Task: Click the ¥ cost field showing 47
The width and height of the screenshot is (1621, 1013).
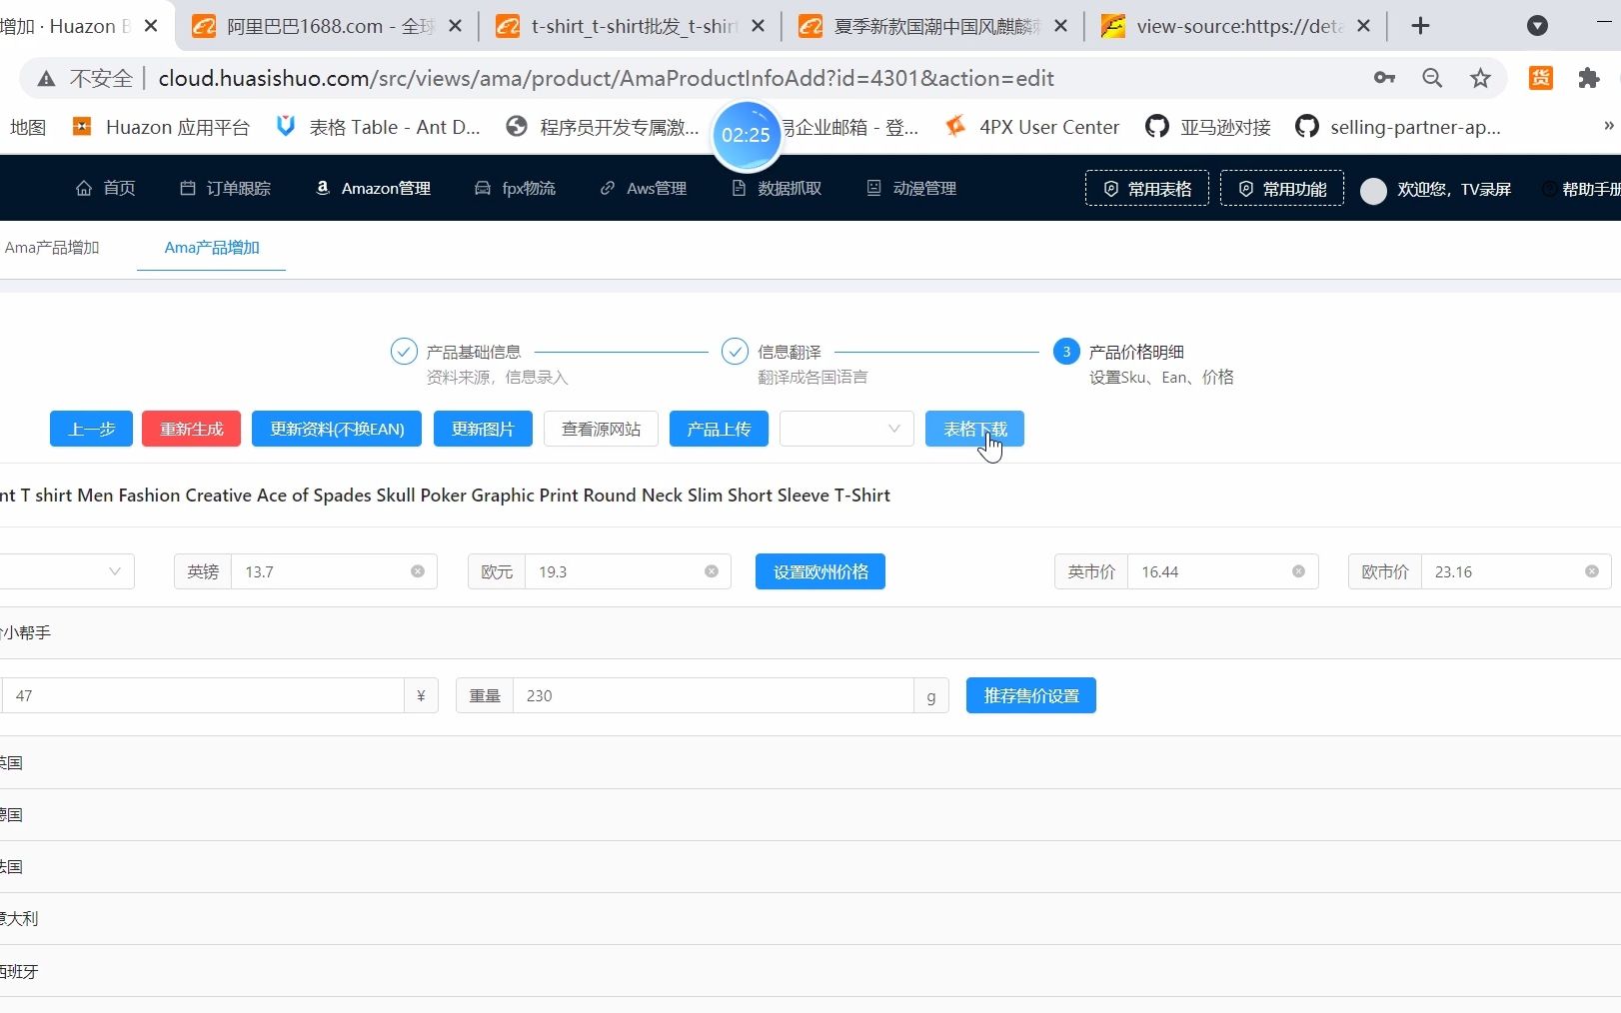Action: (203, 695)
